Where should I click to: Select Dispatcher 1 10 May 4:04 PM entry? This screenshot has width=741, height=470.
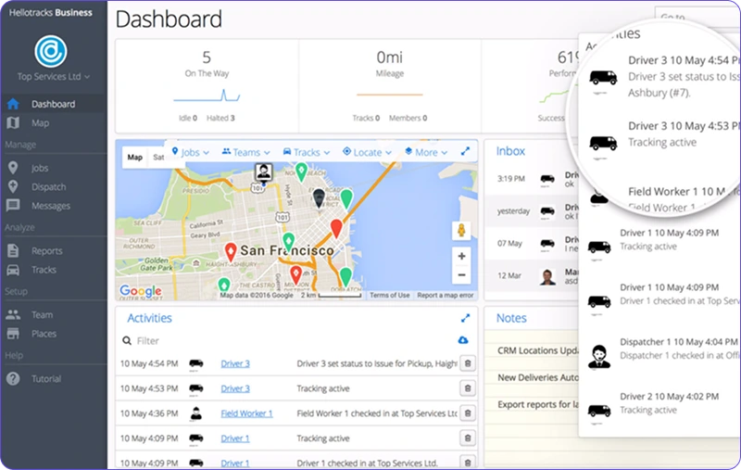[x=661, y=355]
